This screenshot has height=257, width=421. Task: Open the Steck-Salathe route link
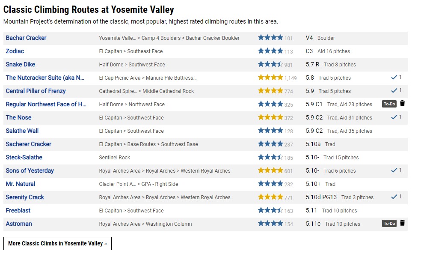24,157
